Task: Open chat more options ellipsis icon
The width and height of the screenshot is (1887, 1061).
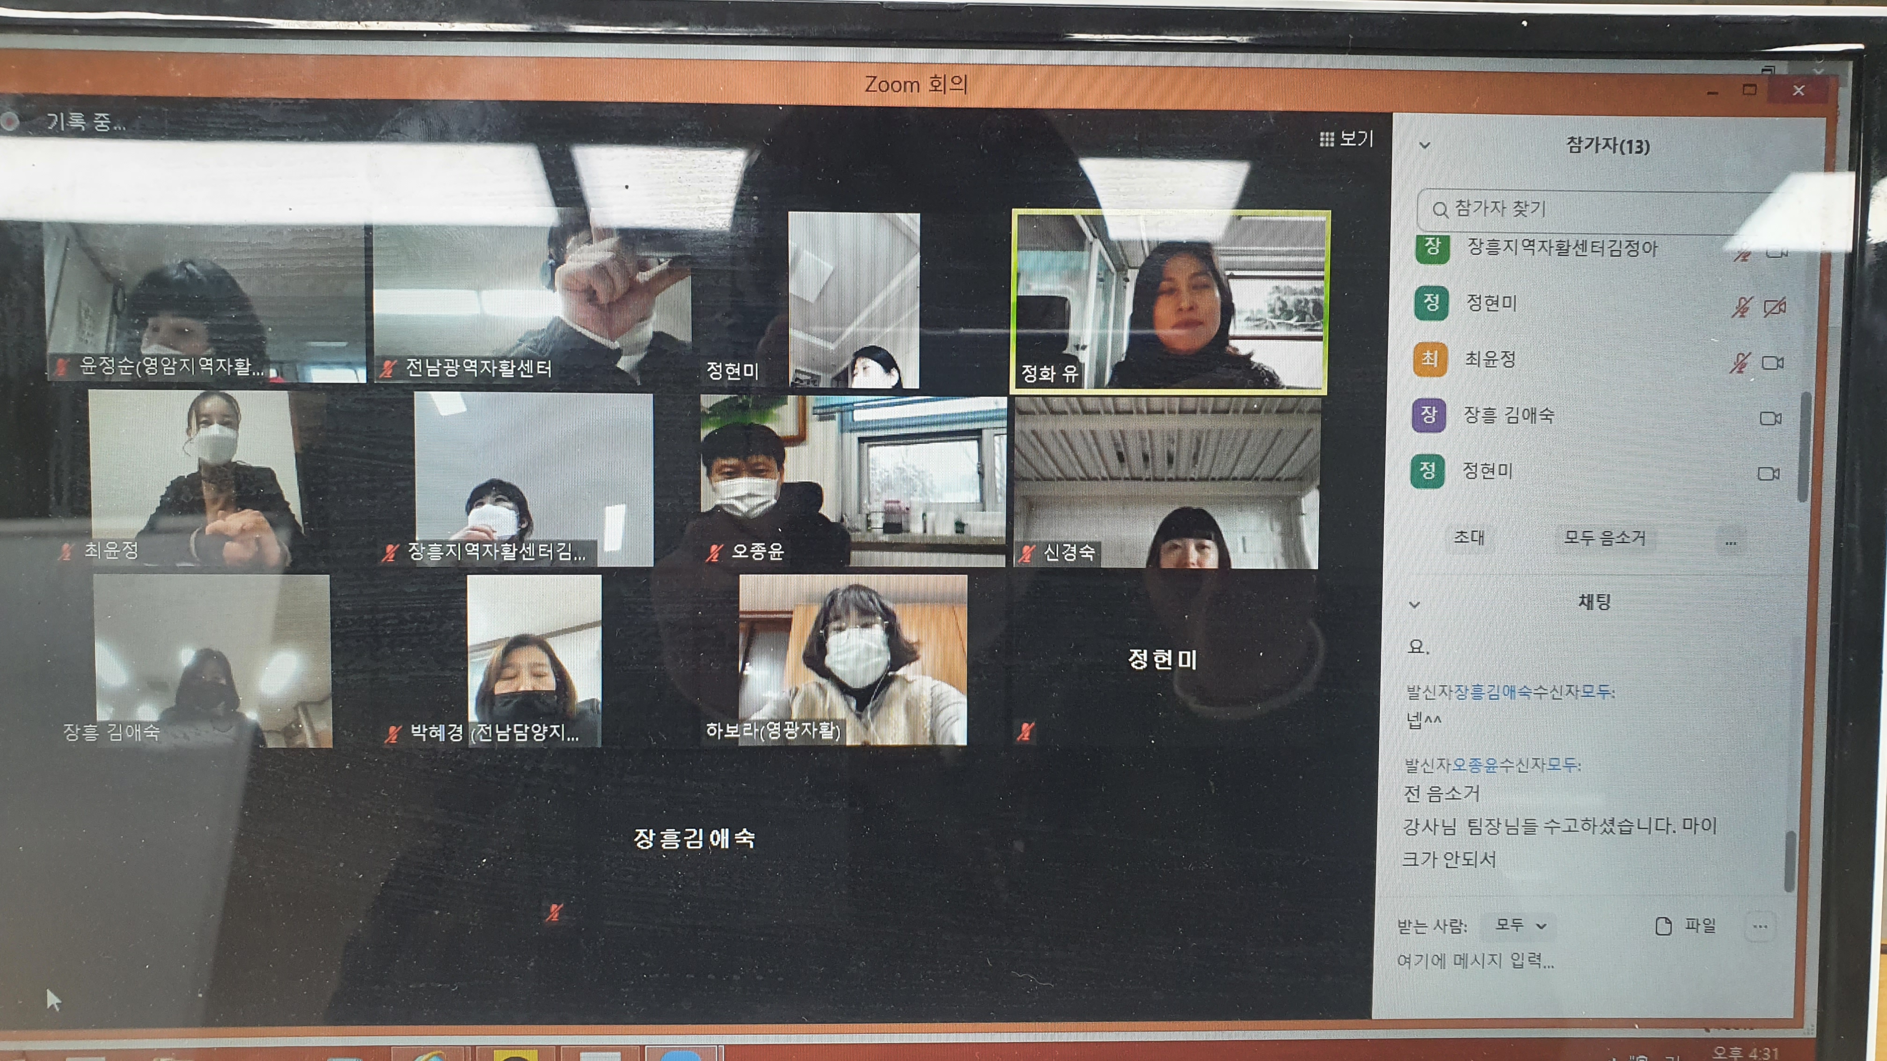Action: (1760, 927)
